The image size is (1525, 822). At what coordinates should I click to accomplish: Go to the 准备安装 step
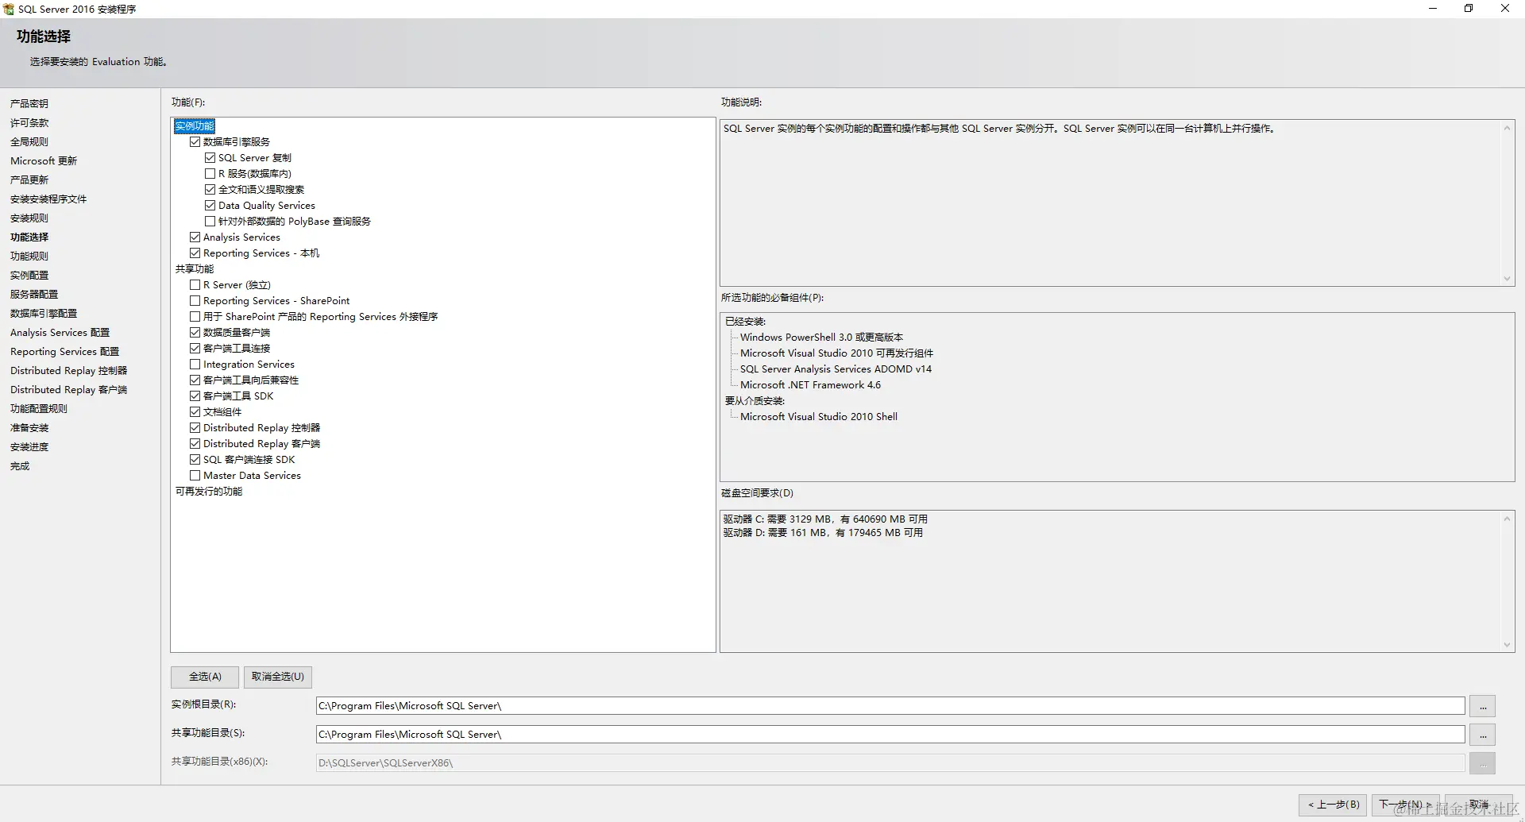pos(29,428)
